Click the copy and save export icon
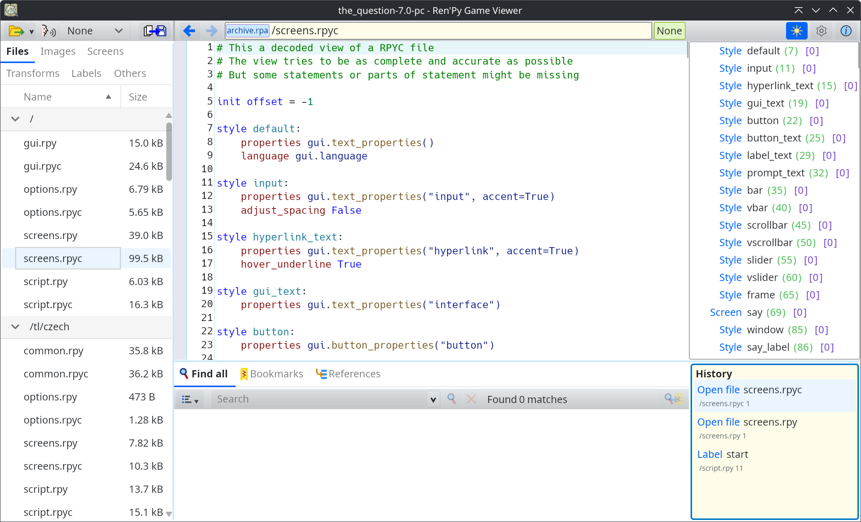861x522 pixels. (155, 31)
